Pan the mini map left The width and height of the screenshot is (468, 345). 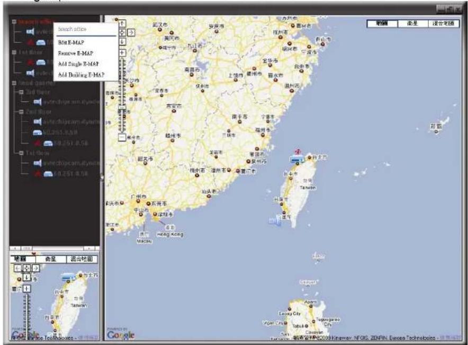pyautogui.click(x=17, y=268)
